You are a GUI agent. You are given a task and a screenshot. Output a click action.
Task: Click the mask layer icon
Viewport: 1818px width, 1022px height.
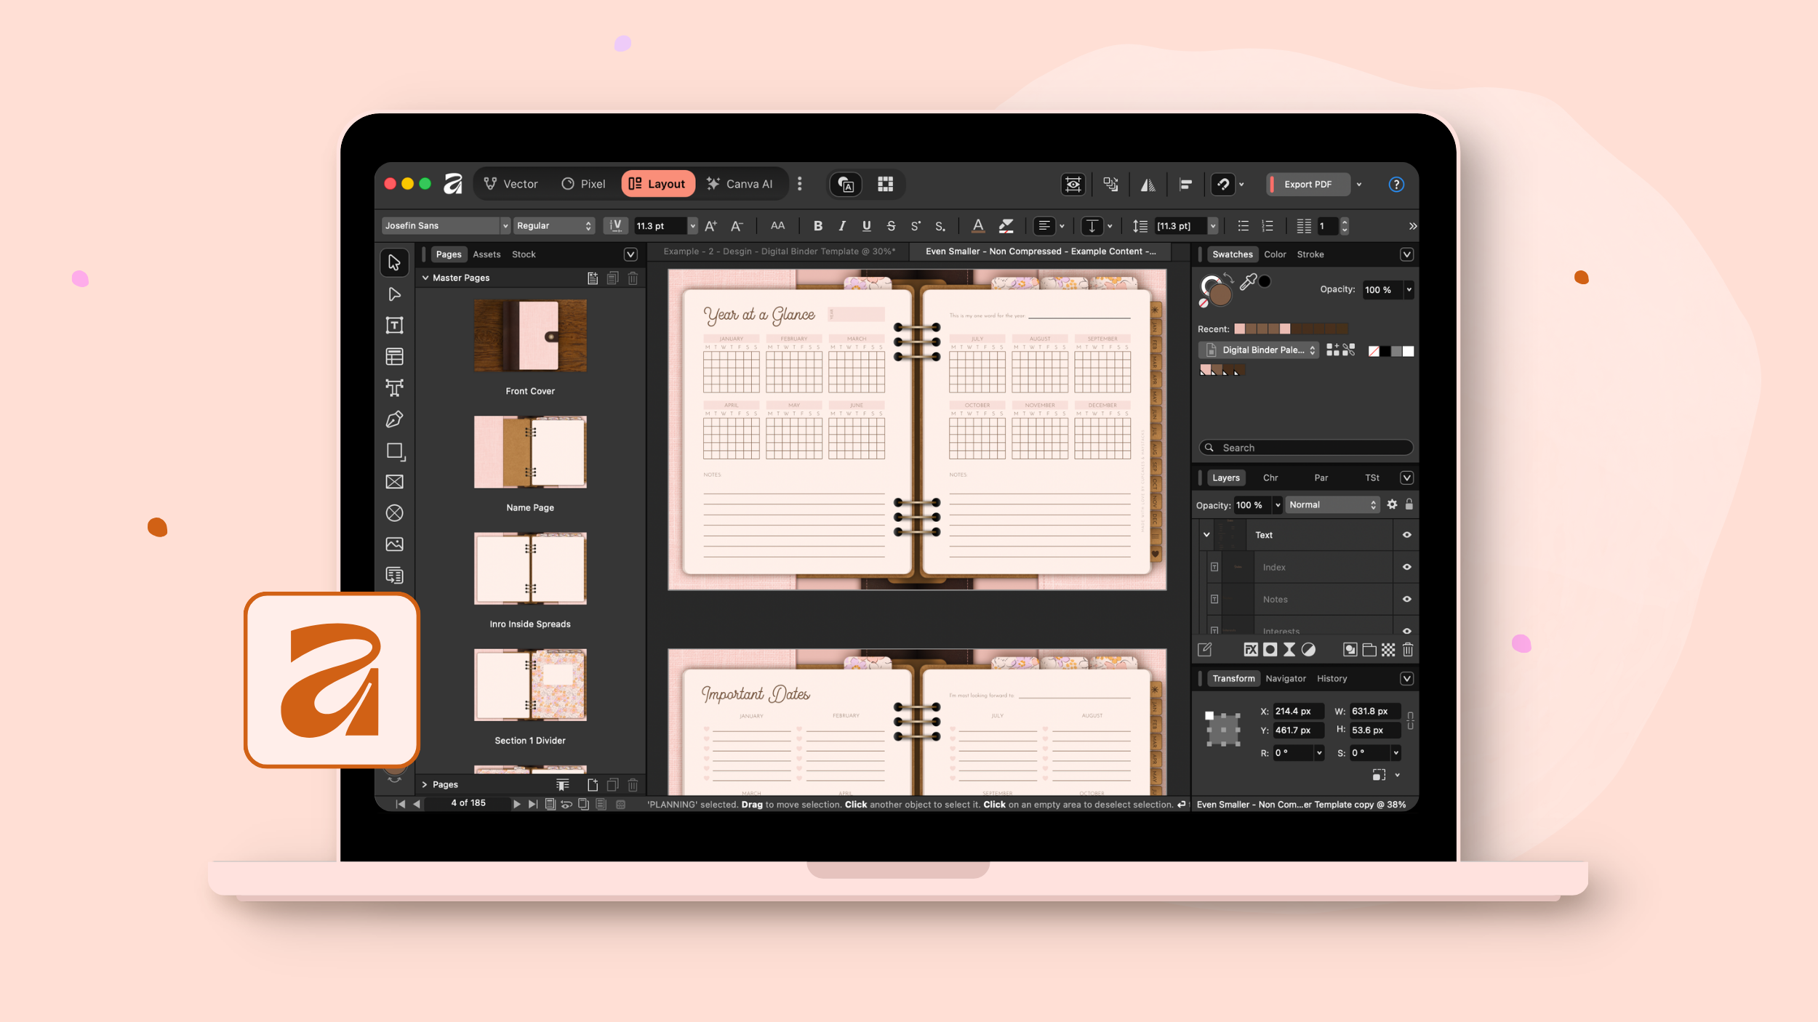coord(1270,650)
